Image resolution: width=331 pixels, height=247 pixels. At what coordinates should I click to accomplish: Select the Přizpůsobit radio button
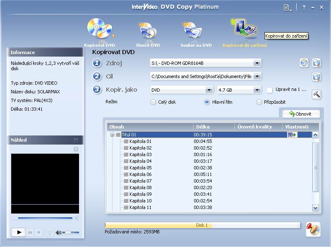click(x=259, y=102)
